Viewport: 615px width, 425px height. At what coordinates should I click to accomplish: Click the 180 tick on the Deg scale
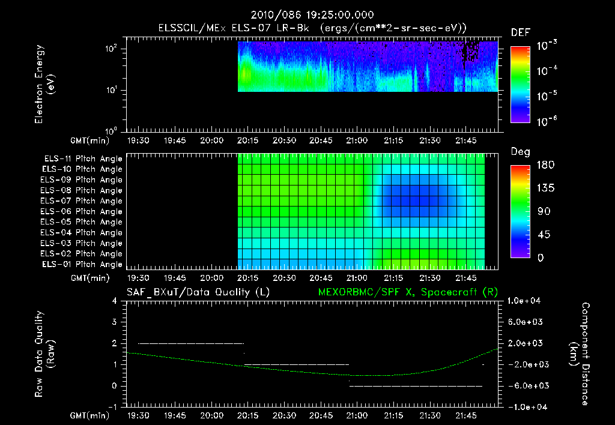(545, 164)
